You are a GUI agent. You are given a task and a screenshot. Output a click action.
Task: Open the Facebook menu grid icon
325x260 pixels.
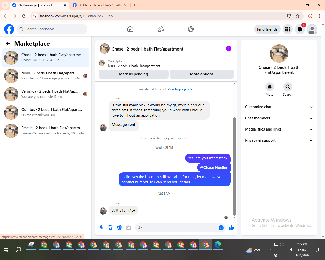click(x=288, y=29)
